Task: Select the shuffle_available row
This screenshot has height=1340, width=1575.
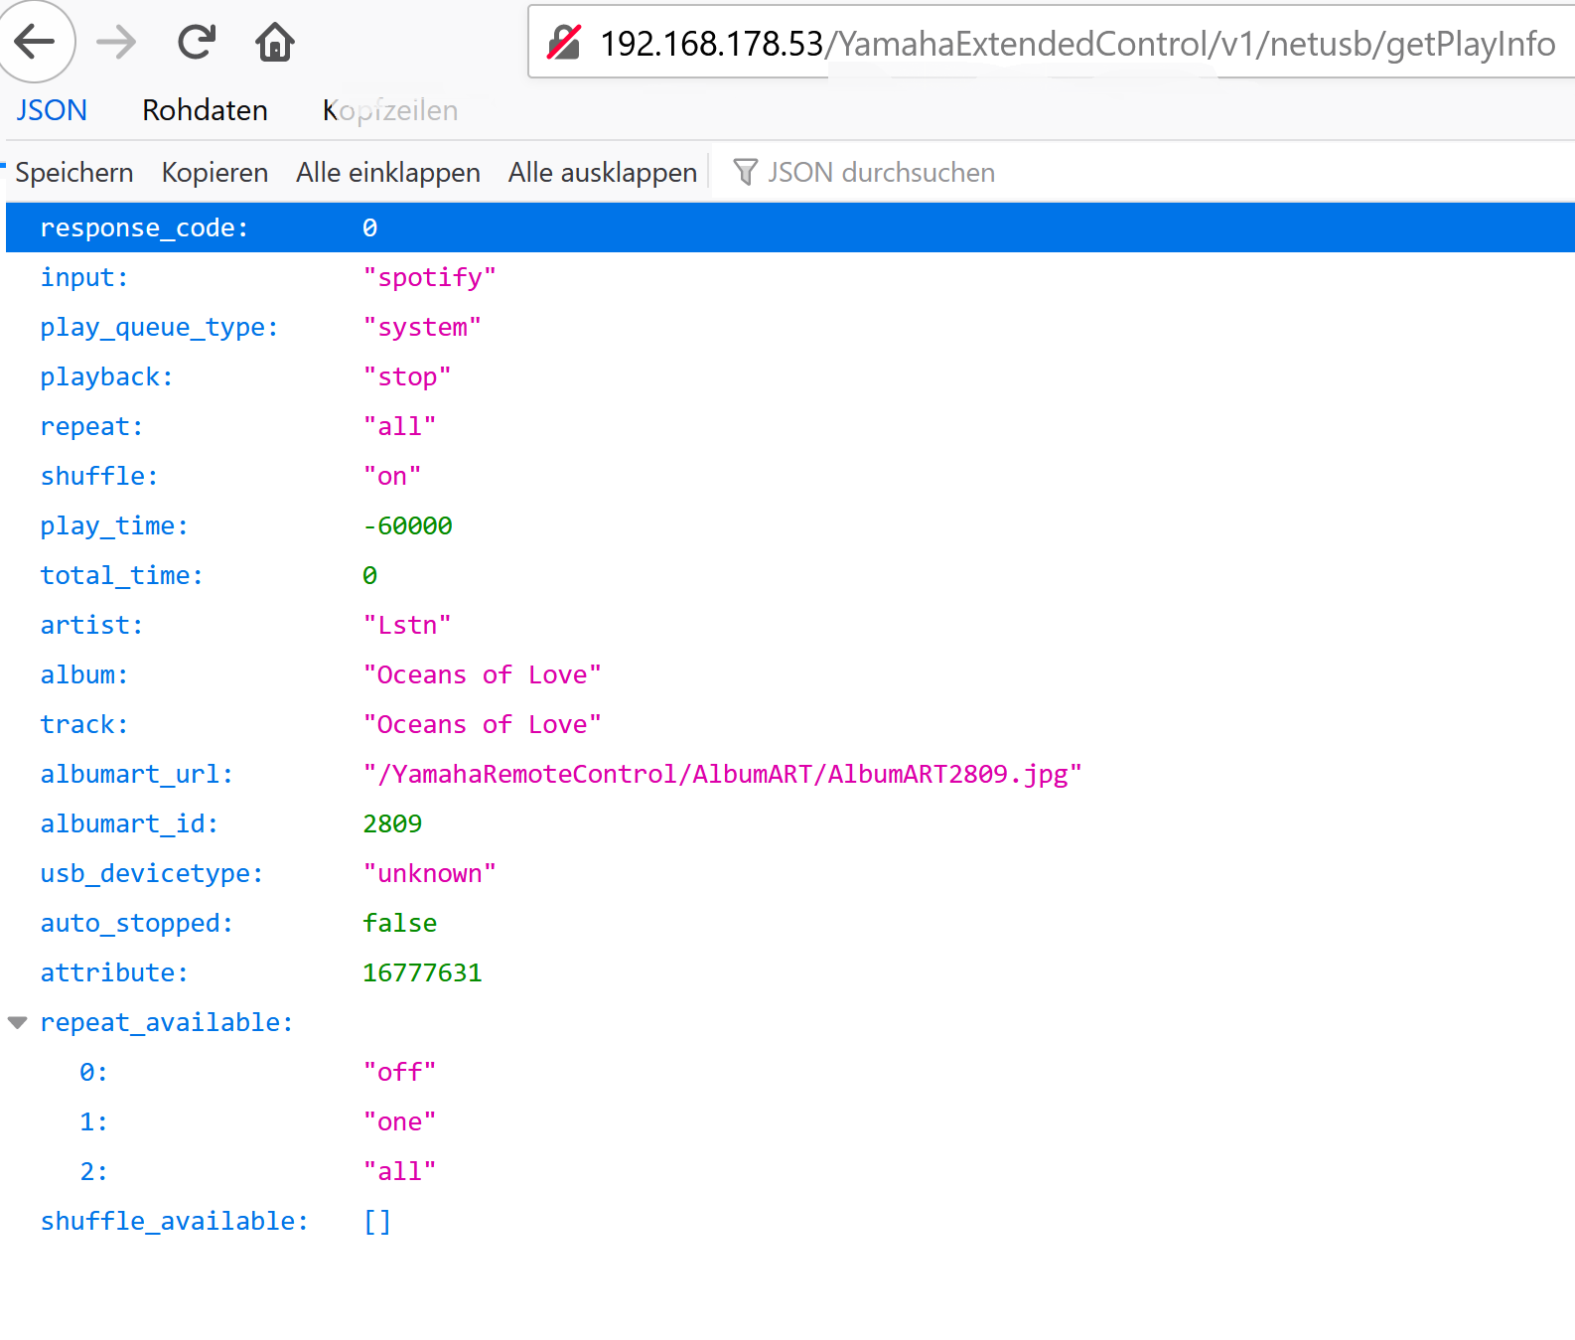Action: pos(174,1221)
